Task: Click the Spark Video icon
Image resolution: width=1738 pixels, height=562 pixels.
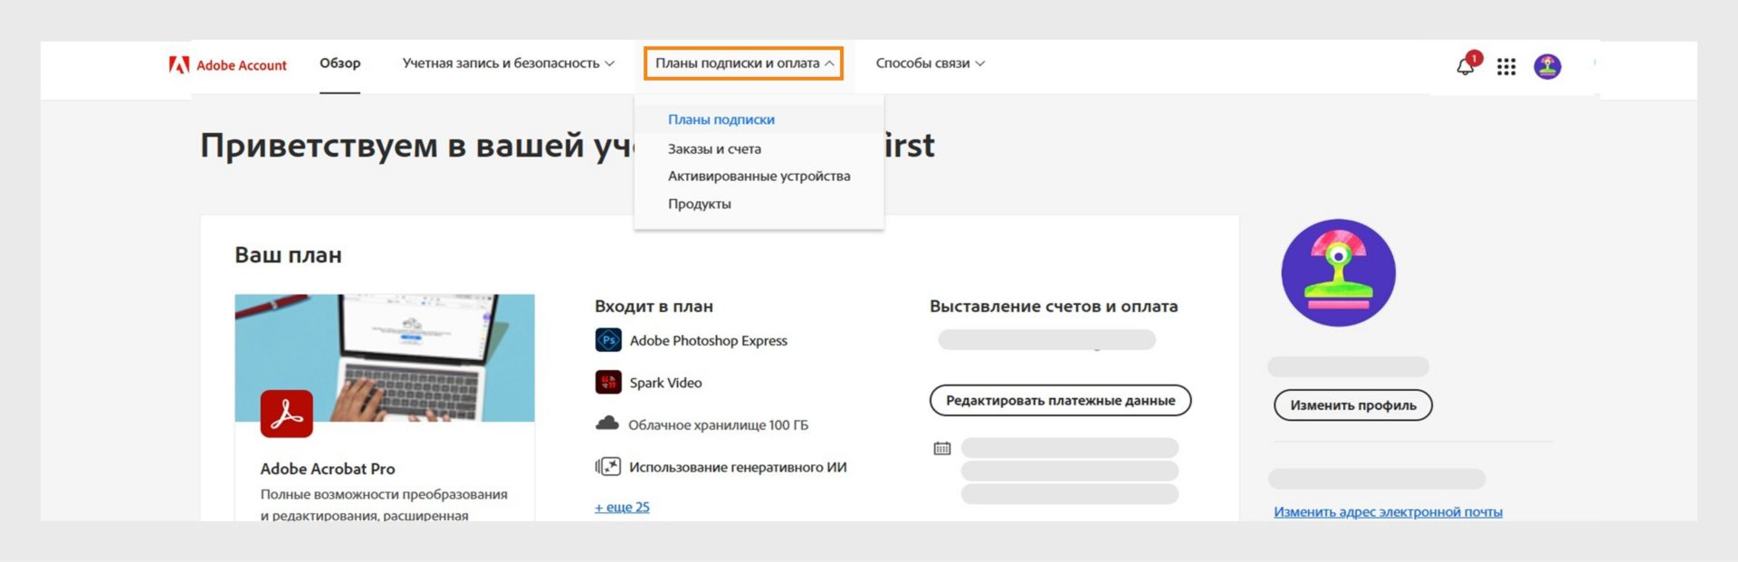Action: point(608,382)
